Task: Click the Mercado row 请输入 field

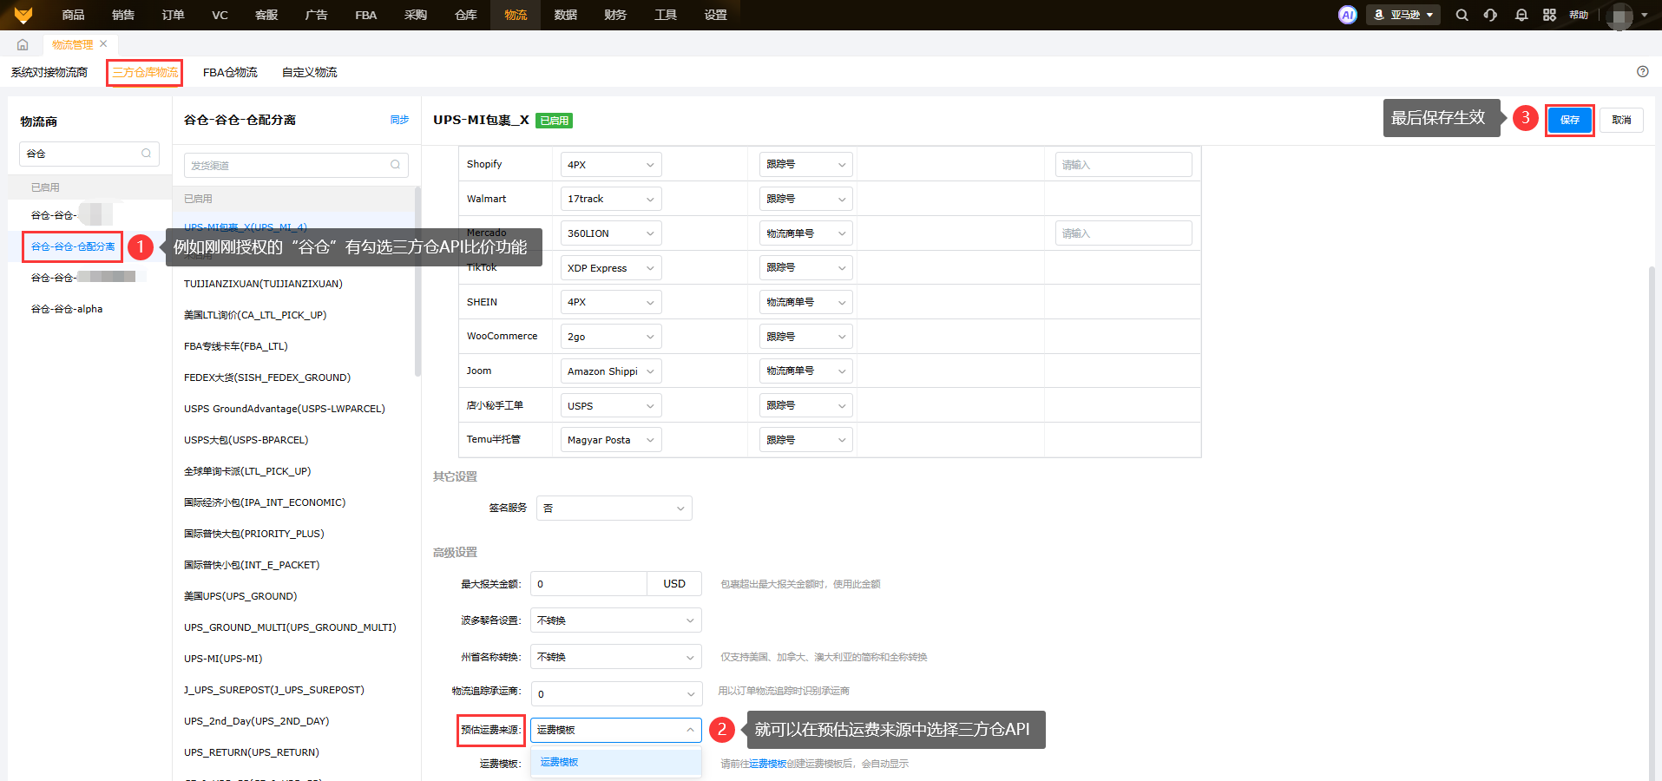Action: coord(1123,233)
